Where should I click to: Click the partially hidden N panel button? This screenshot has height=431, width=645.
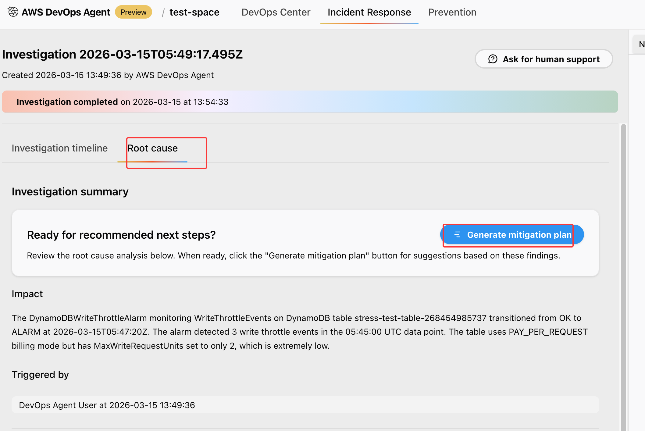pos(641,45)
